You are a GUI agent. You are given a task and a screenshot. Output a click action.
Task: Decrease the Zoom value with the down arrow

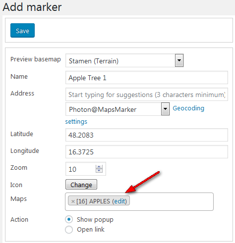pyautogui.click(x=99, y=171)
